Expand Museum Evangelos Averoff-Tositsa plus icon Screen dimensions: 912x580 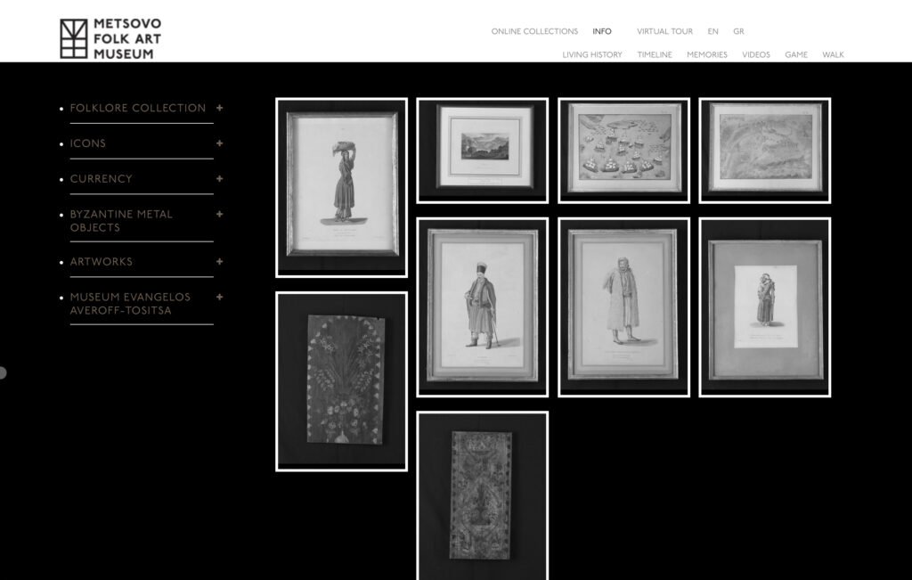219,298
